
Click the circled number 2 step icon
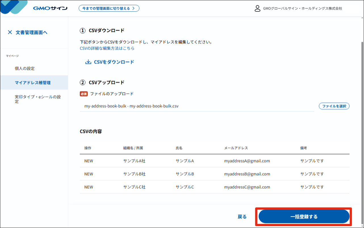pos(83,82)
